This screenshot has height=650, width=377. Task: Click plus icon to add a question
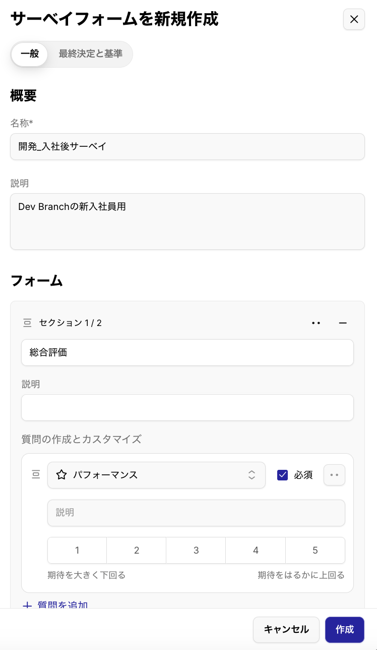[27, 605]
